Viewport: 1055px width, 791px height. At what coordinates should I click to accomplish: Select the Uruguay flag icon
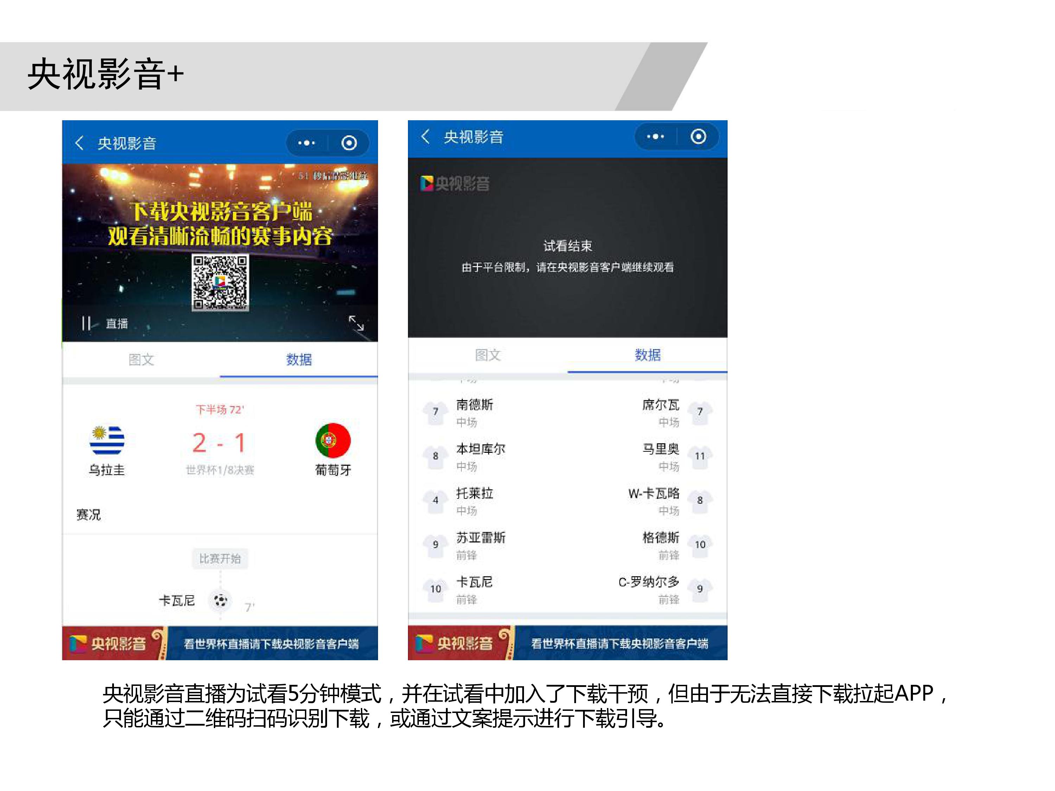[x=107, y=440]
